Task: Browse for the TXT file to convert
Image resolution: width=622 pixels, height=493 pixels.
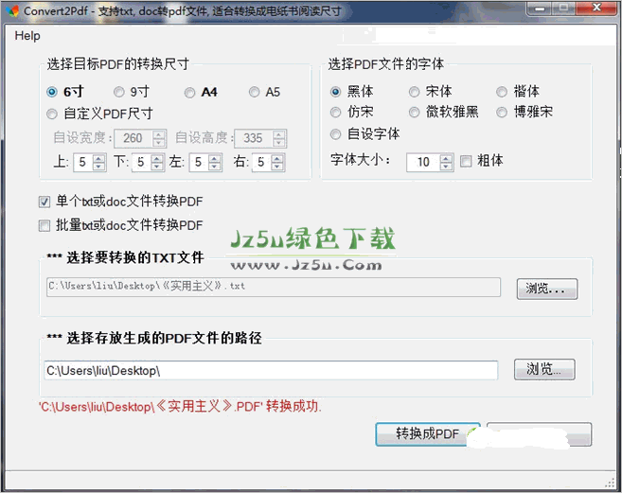Action: point(547,289)
